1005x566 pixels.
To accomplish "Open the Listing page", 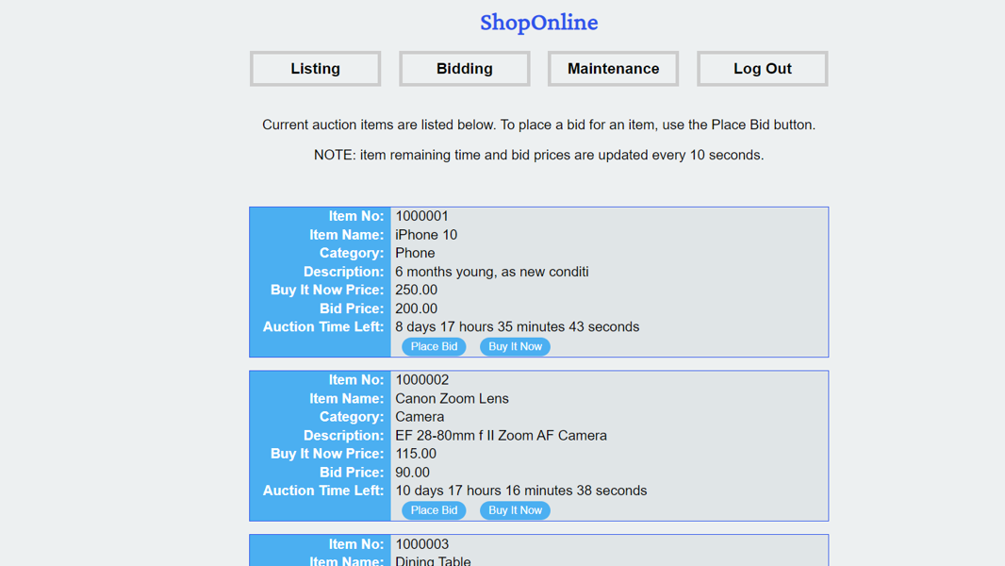I will pos(314,68).
